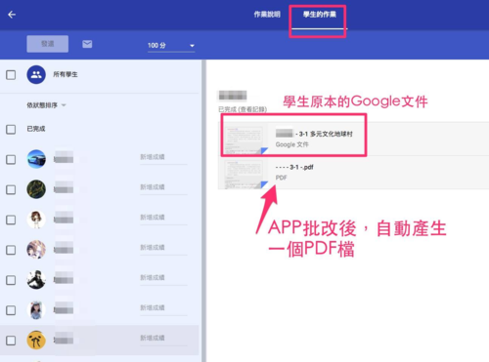Select the 所有學生 label text
The height and width of the screenshot is (362, 489).
pos(66,74)
